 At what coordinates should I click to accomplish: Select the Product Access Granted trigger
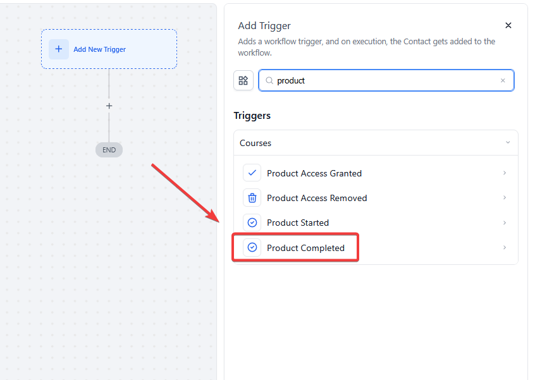click(x=314, y=173)
